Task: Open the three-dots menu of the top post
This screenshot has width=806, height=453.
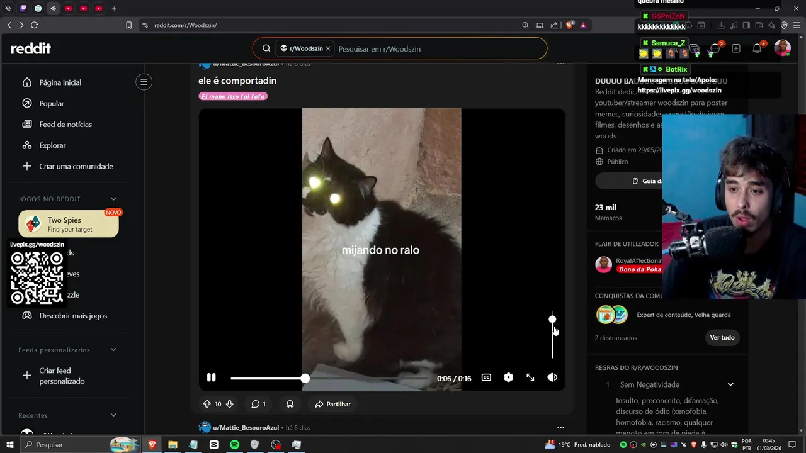Action: [560, 64]
